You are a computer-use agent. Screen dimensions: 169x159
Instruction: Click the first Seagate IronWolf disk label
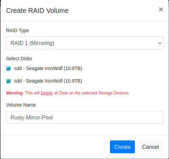[48, 68]
